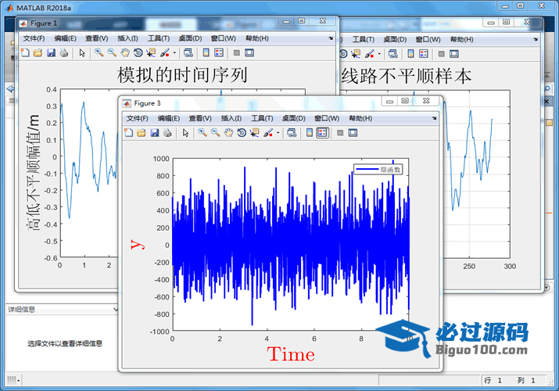Viewport: 559px width, 391px height.
Task: Click the Print icon in Figure 1
Action: (x=64, y=53)
